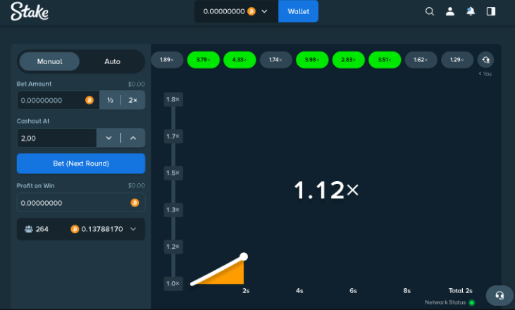The width and height of the screenshot is (515, 310).
Task: Open the live support headset icon
Action: click(x=500, y=295)
